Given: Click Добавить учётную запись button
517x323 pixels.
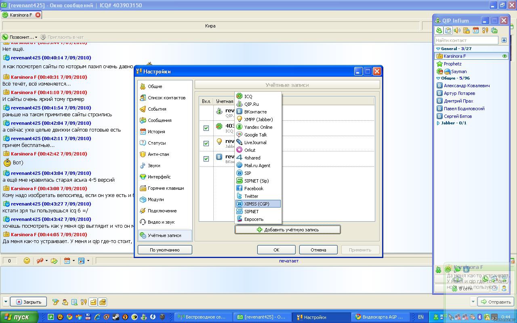Looking at the screenshot, I should tap(288, 230).
